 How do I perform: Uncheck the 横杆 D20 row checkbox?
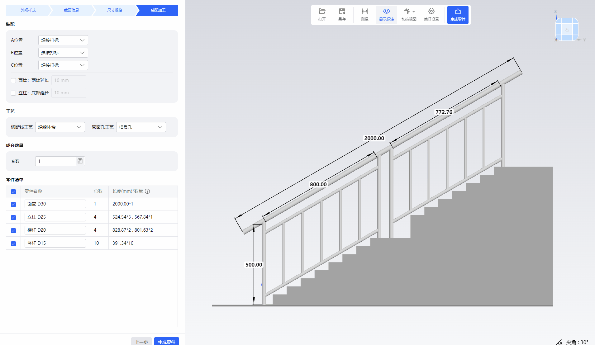tap(13, 231)
